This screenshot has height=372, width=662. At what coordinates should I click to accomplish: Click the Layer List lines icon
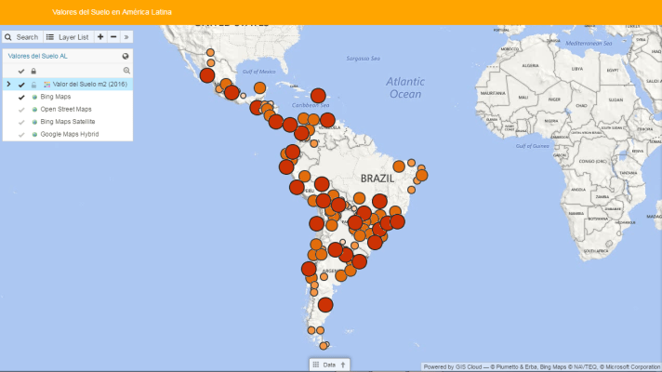pos(50,37)
